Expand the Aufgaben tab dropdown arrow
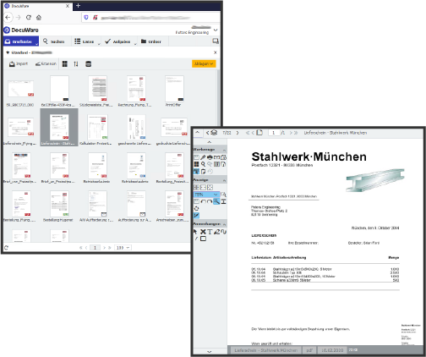The image size is (426, 357). (x=135, y=44)
